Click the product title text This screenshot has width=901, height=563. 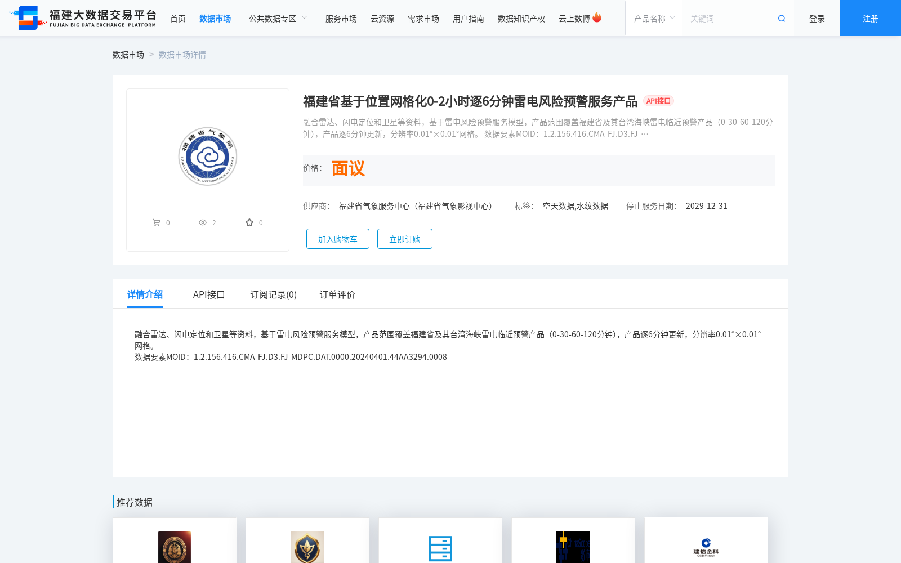pos(470,101)
